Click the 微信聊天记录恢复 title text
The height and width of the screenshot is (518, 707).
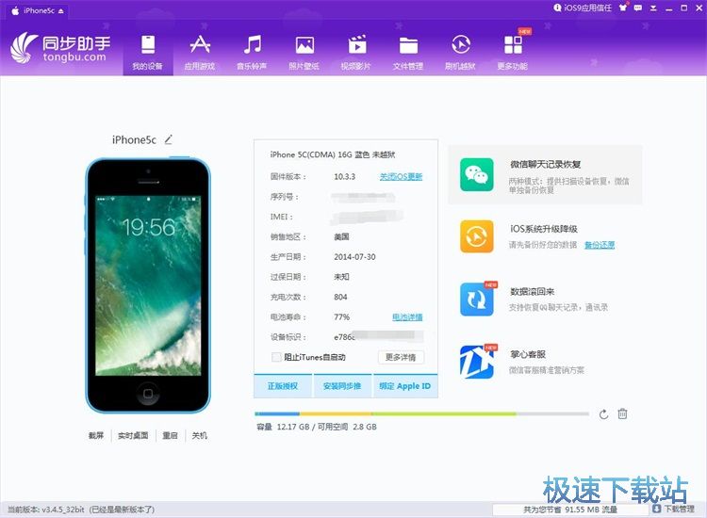coord(546,165)
